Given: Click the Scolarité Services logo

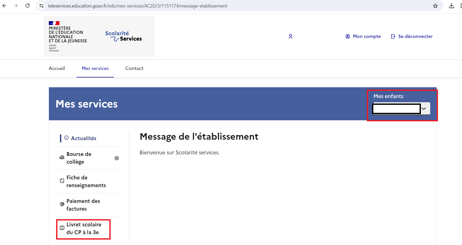Looking at the screenshot, I should pyautogui.click(x=123, y=36).
